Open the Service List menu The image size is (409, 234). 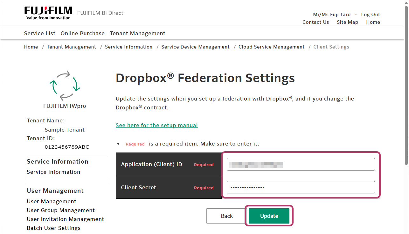[40, 33]
